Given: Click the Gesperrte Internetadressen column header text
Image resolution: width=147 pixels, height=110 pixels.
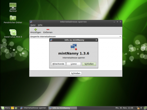Looking at the screenshot, I should 43,37.
